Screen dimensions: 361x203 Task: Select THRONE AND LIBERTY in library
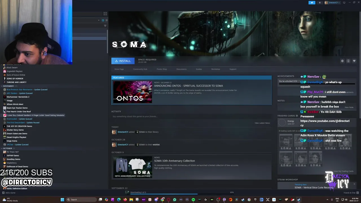(16, 82)
